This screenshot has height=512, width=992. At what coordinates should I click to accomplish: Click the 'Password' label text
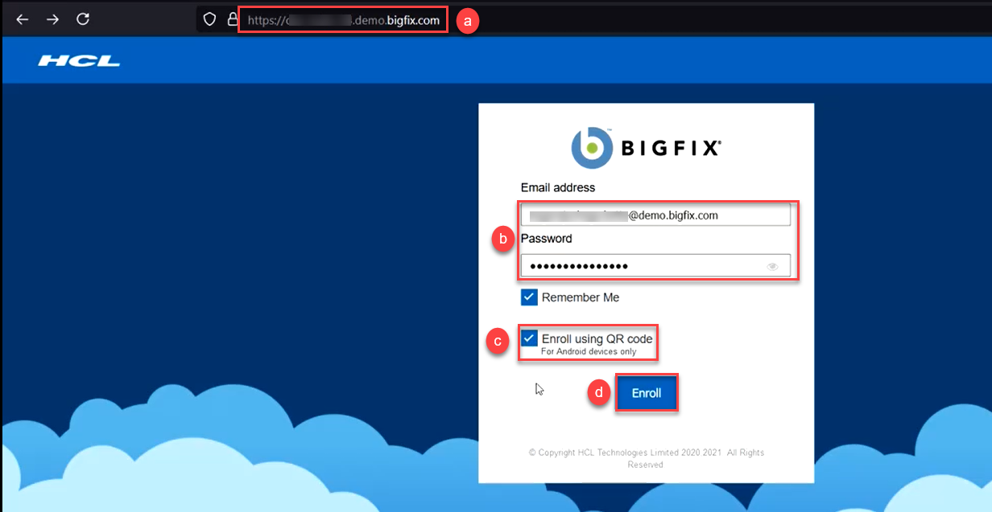pyautogui.click(x=546, y=239)
